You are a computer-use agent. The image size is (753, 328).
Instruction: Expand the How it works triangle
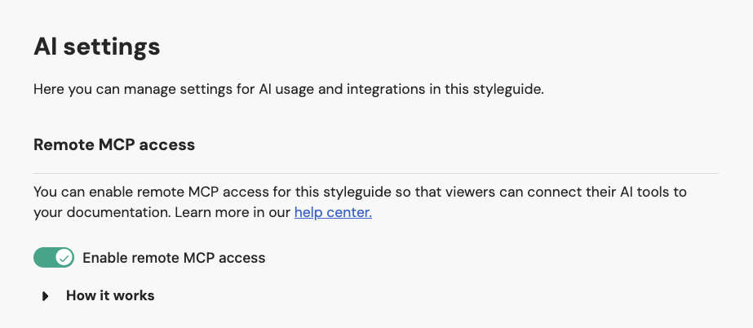pos(46,296)
